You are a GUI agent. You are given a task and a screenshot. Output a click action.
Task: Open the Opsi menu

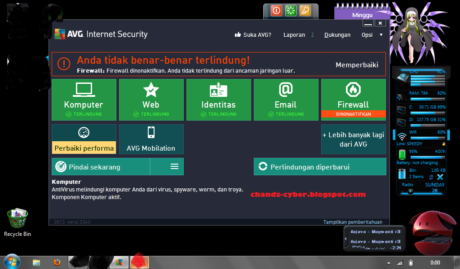367,35
